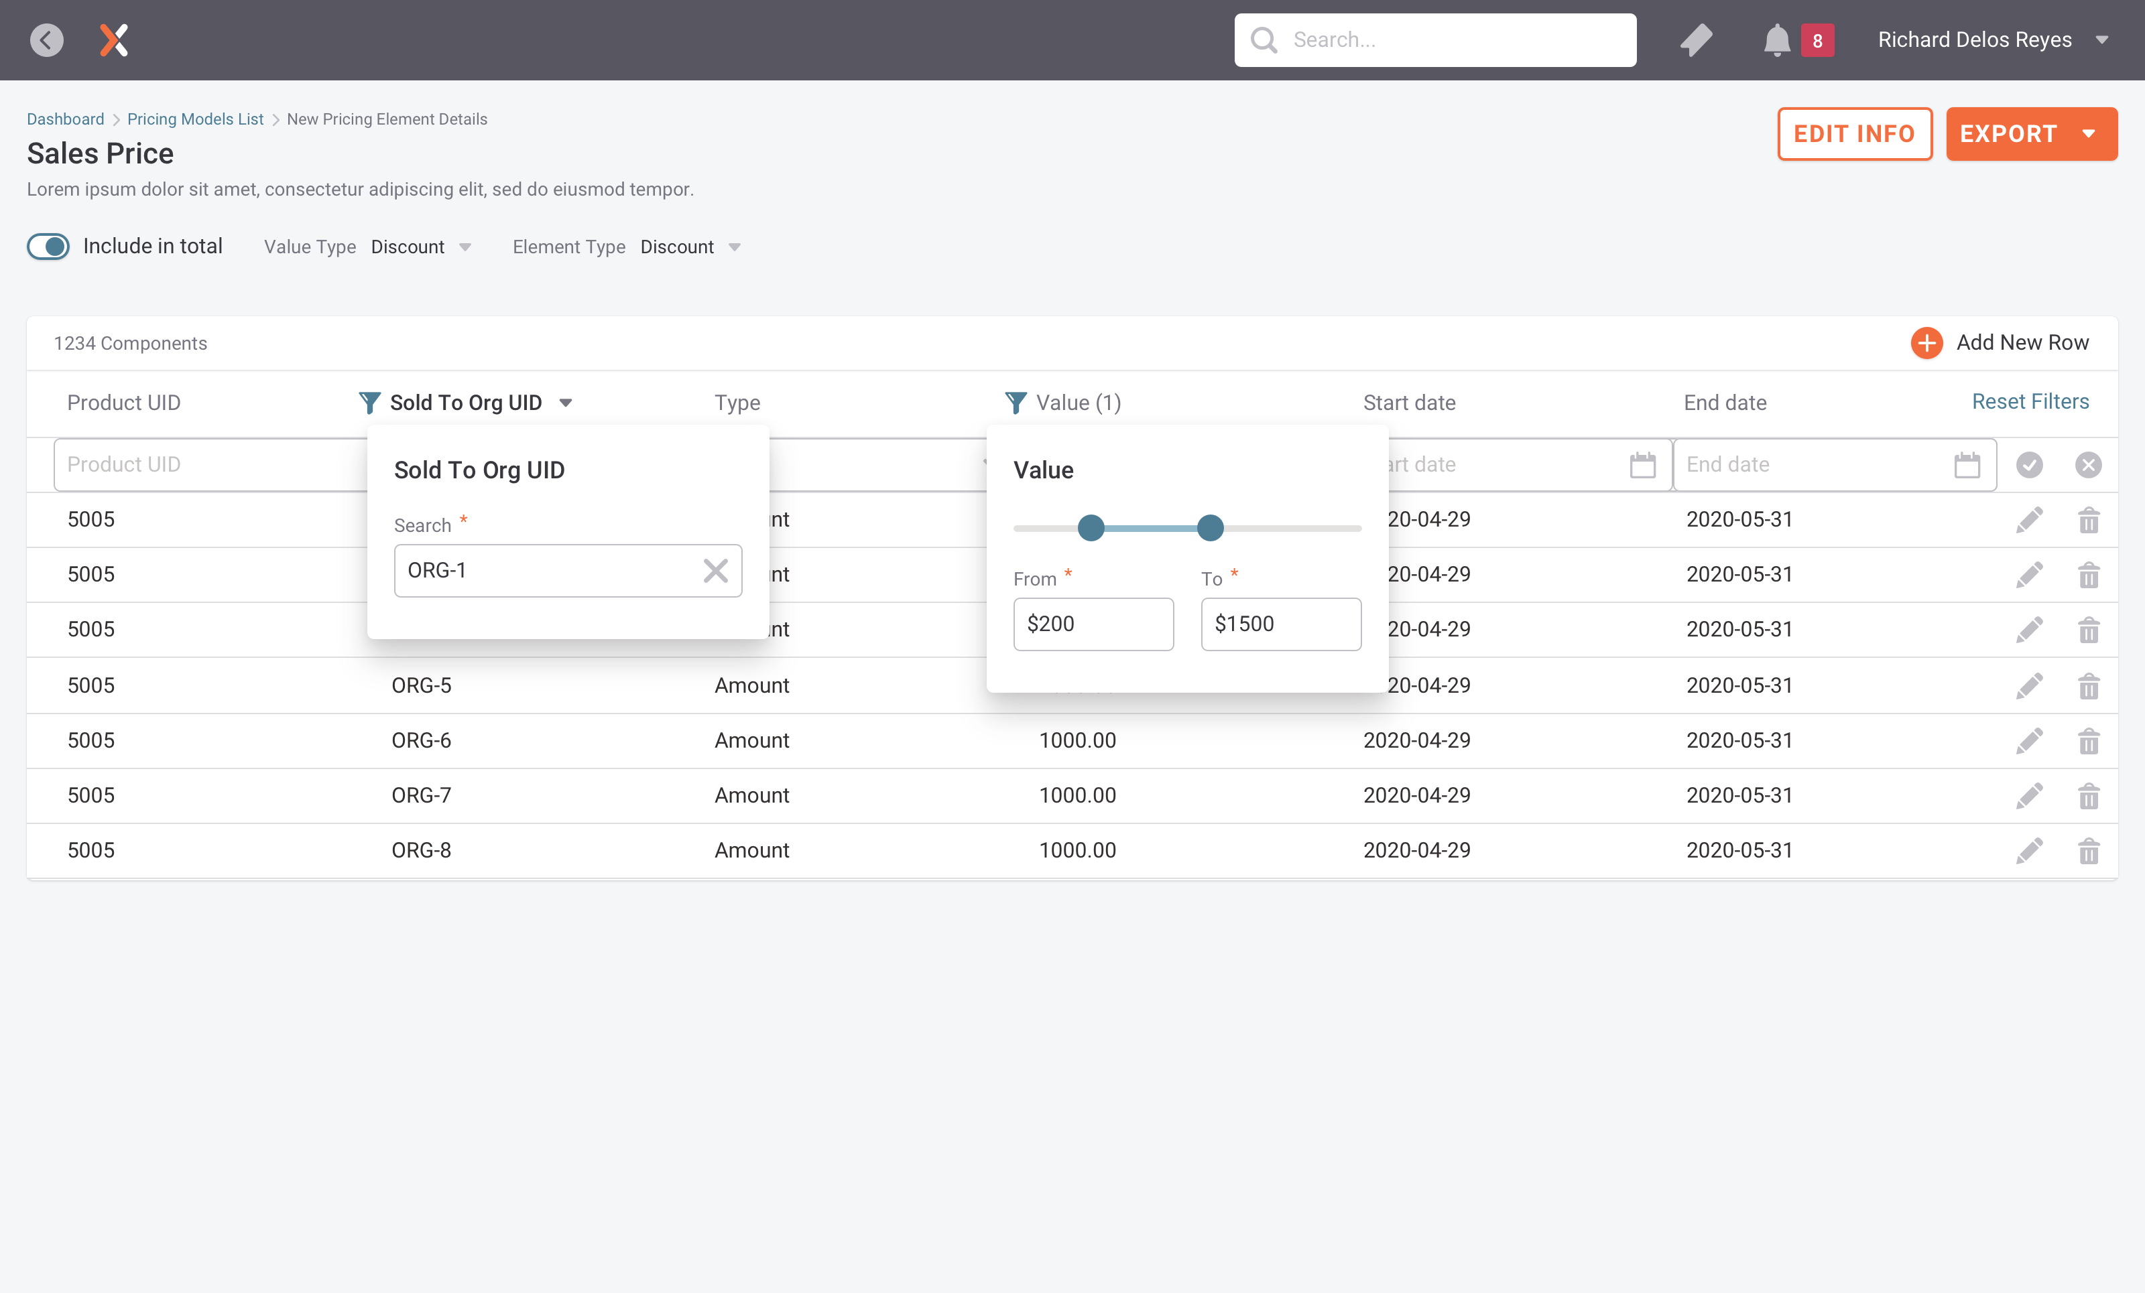
Task: Edit the first 5005 row pencil icon
Action: tap(2029, 519)
